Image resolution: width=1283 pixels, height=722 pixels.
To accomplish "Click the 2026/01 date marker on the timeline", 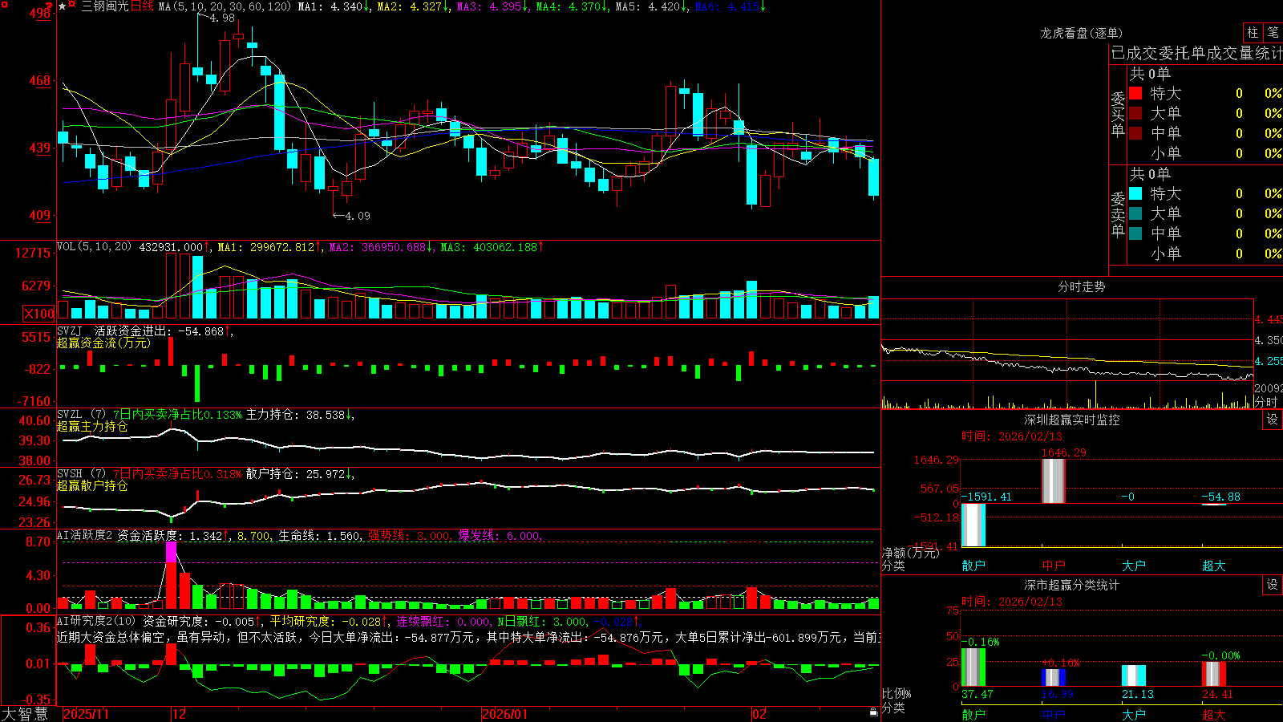I will [x=505, y=714].
